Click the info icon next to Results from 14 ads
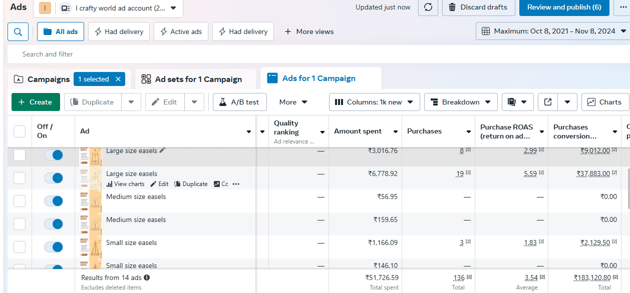 (147, 277)
